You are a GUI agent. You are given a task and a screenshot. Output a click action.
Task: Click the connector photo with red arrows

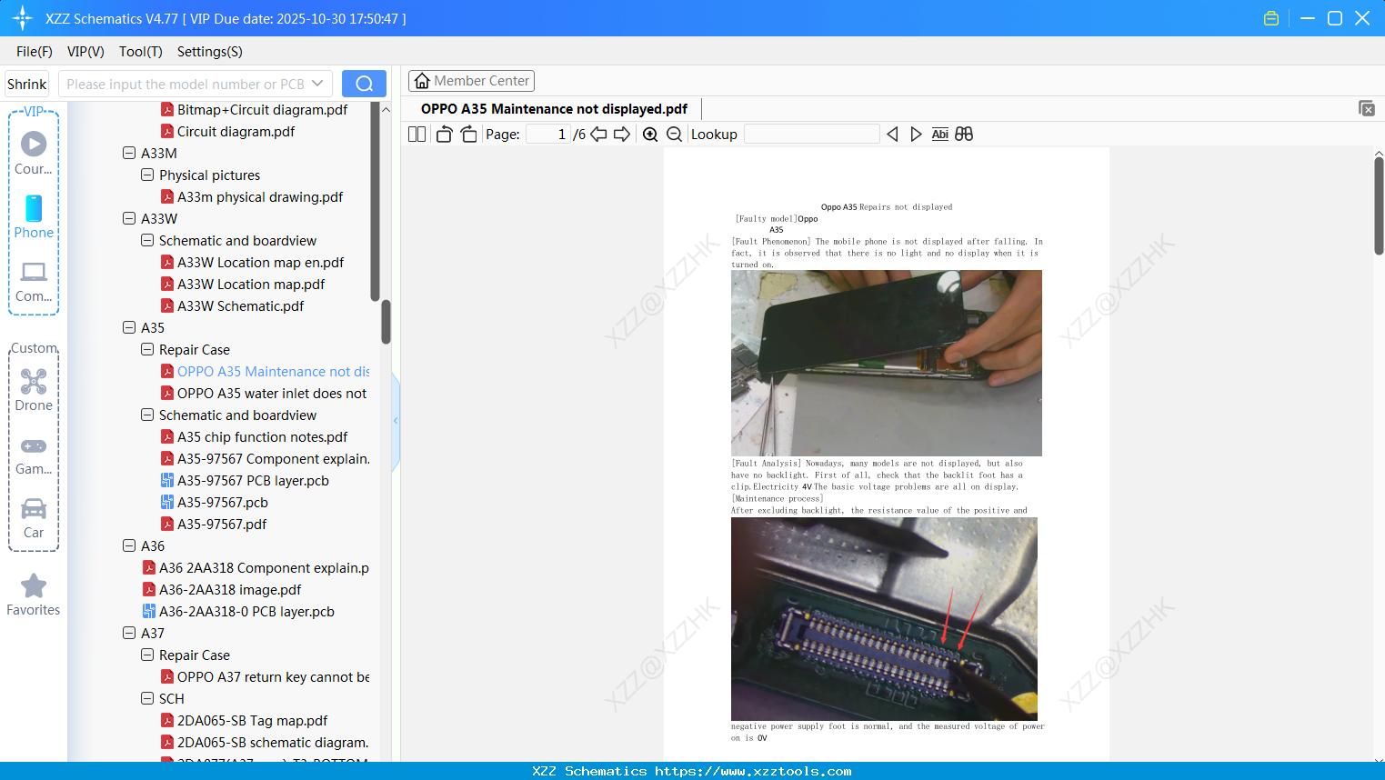[884, 619]
